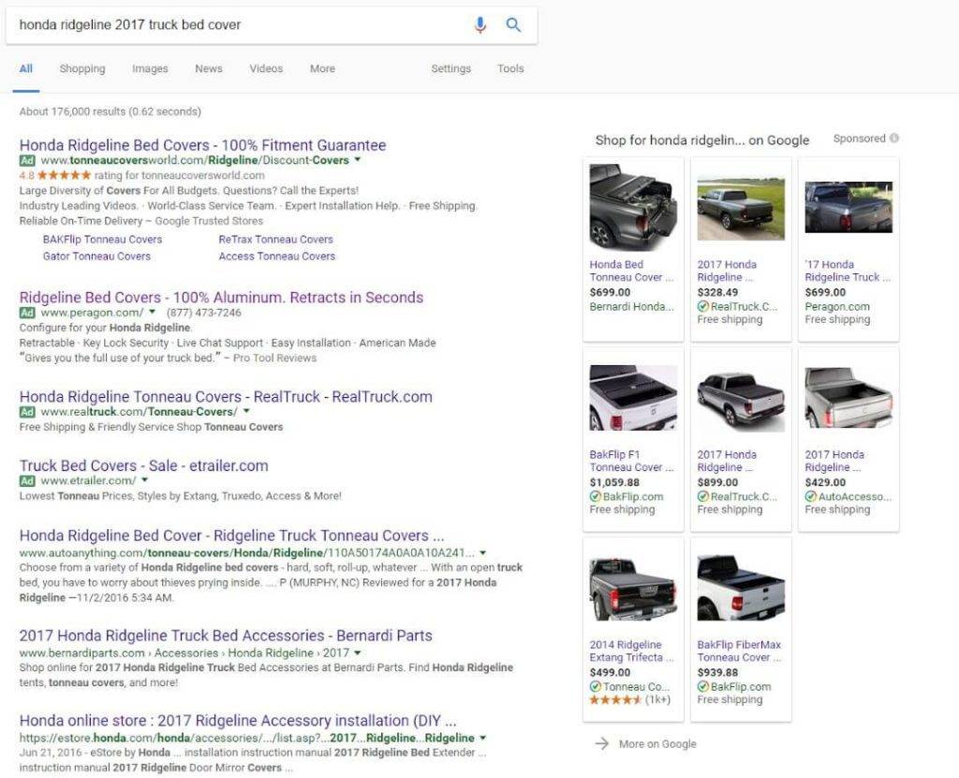Click the '17 Honda Ridgeline Truck product title
Screen dimensions: 959x778
(848, 271)
